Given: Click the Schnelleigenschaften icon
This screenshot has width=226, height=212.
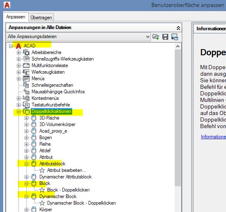Looking at the screenshot, I should point(26,85).
